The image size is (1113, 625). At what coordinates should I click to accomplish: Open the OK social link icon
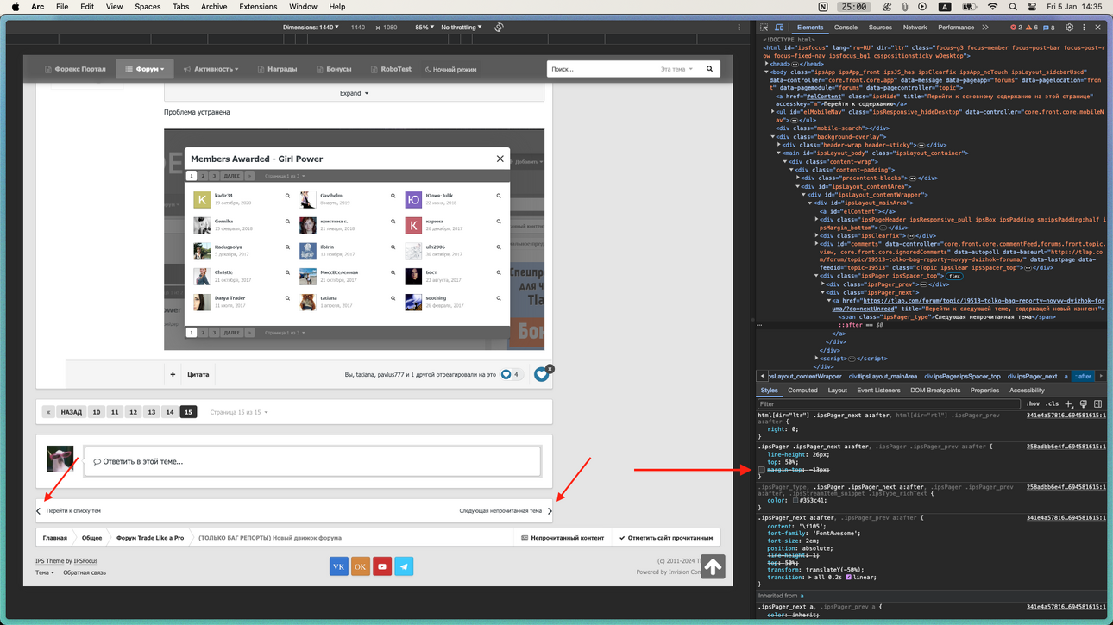click(360, 566)
